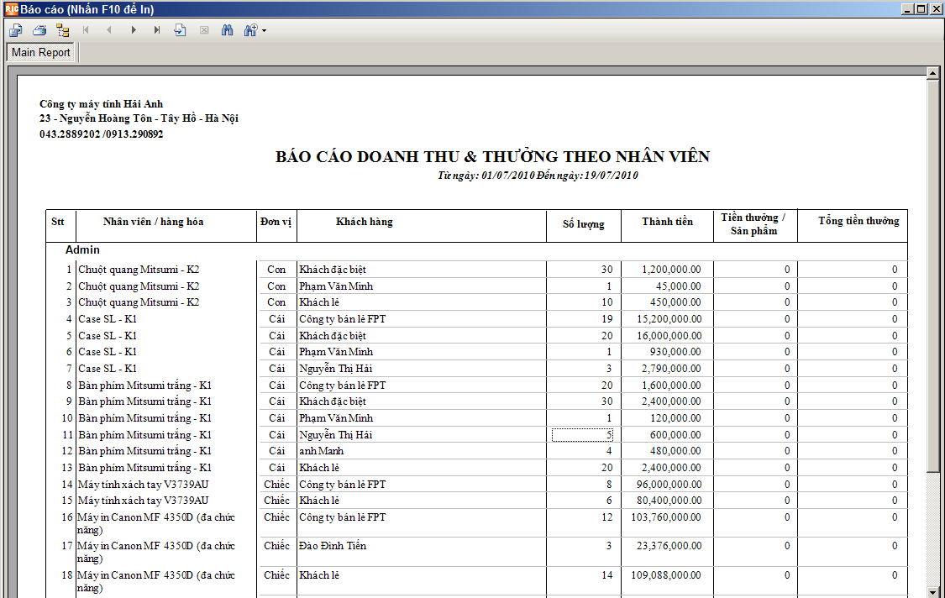Screen dimensions: 945x598
Task: Go to first page arrow
Action: (86, 30)
